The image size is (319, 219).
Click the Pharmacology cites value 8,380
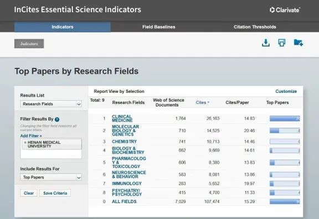[x=214, y=163]
